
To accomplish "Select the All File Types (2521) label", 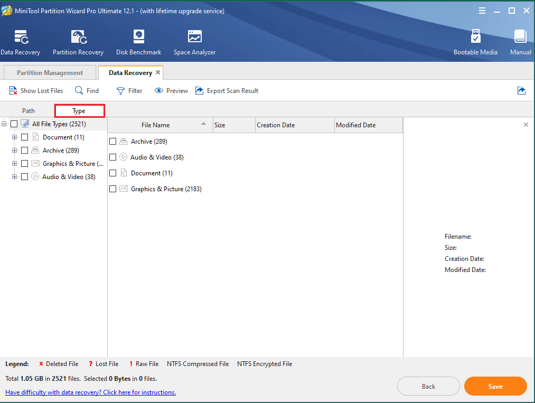I will pyautogui.click(x=59, y=124).
